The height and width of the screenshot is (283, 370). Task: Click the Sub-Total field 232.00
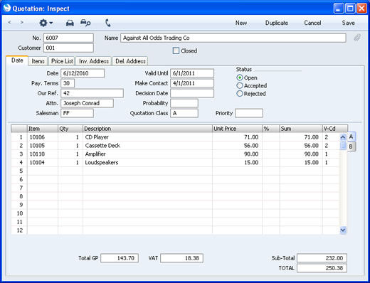322,258
